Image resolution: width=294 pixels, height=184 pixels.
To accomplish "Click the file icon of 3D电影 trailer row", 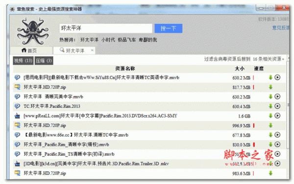I will point(17,164).
